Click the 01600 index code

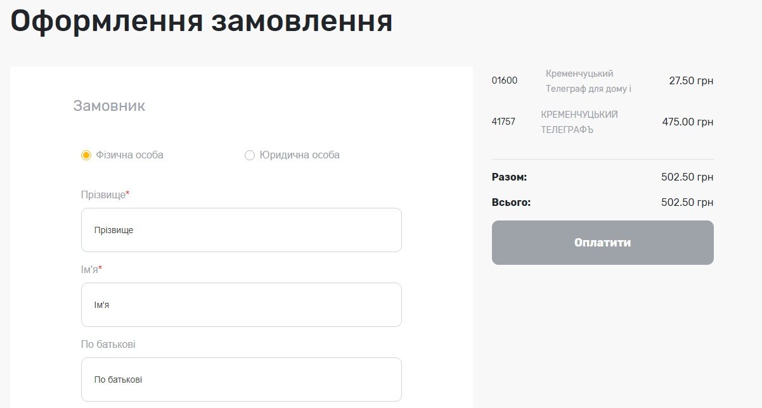pos(505,80)
